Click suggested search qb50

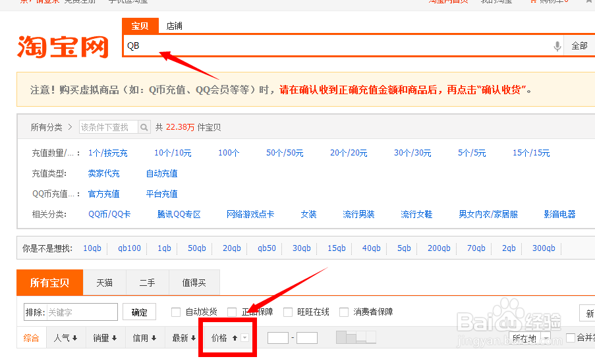tap(267, 248)
